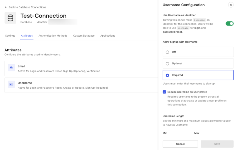237x150 pixels.
Task: Select the Required signup option
Action: [x=198, y=75]
